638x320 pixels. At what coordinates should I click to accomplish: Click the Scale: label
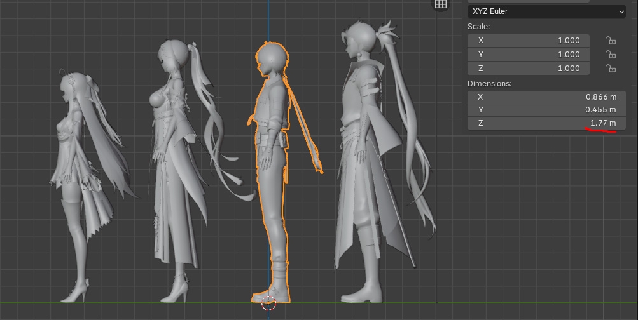478,27
